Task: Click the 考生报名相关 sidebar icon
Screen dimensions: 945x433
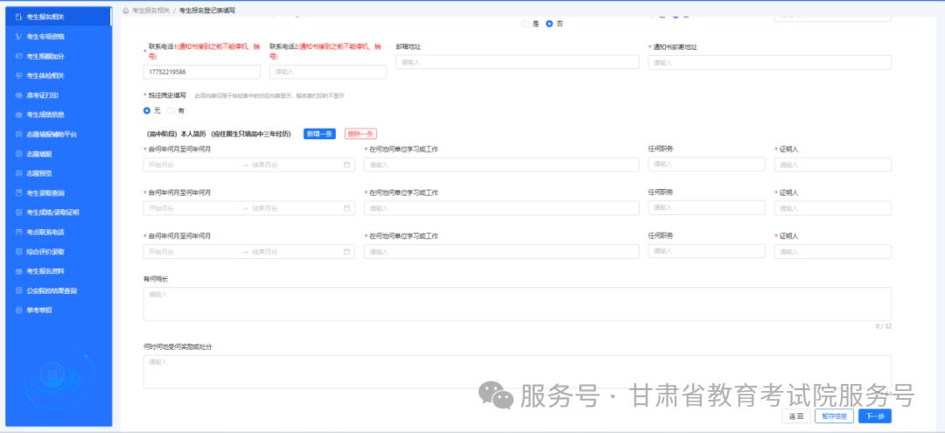Action: tap(18, 17)
